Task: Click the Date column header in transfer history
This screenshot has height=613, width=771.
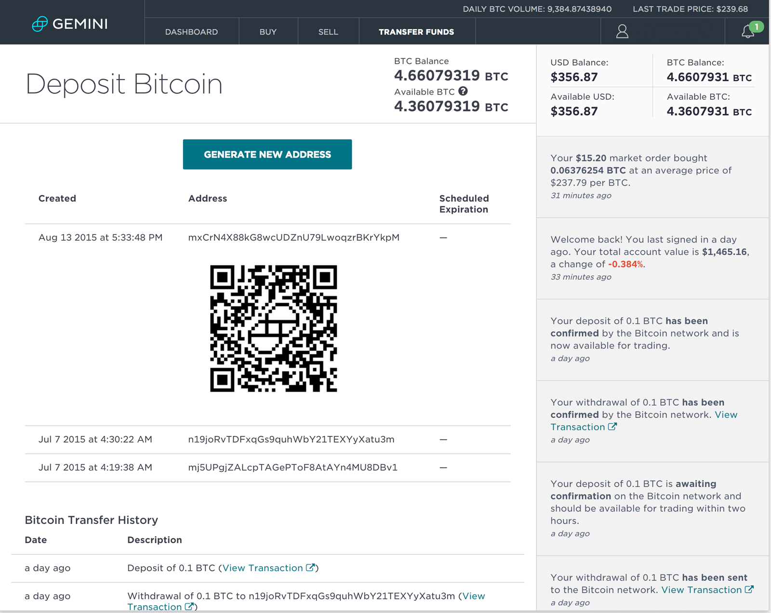Action: (x=36, y=540)
